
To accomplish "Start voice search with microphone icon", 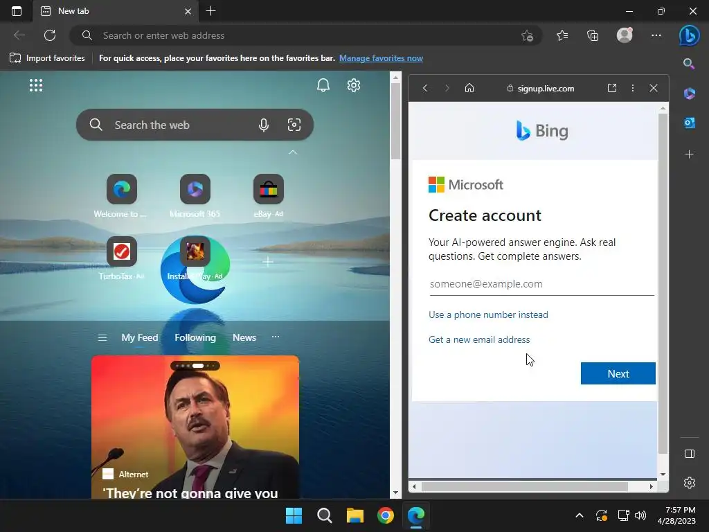I will pyautogui.click(x=264, y=125).
